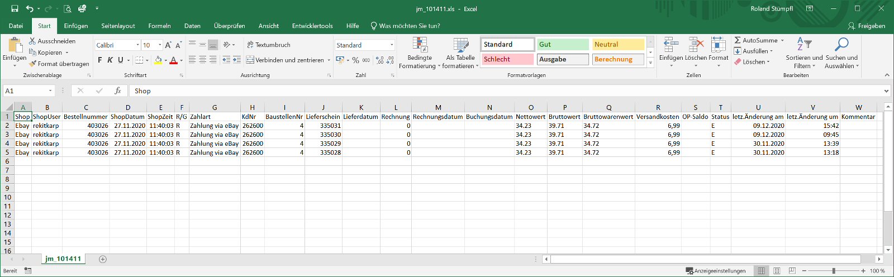Expand the cell styles gallery
The height and width of the screenshot is (277, 894).
click(x=650, y=63)
